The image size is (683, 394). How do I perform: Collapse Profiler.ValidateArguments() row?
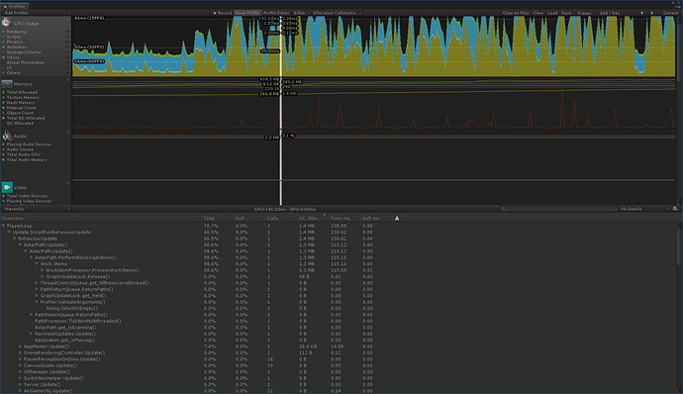click(37, 302)
